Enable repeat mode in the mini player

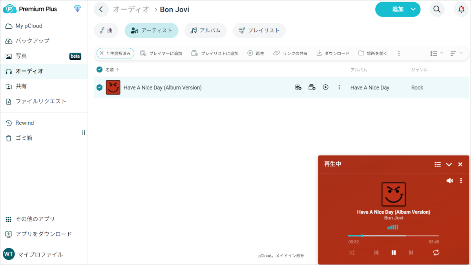436,252
